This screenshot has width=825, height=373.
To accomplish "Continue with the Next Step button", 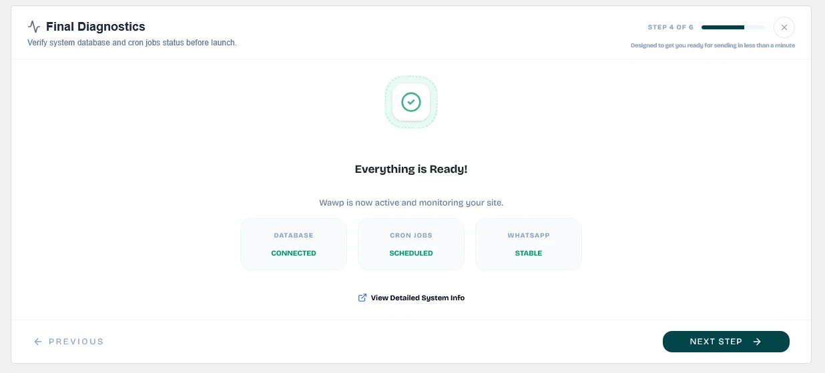I will [726, 342].
